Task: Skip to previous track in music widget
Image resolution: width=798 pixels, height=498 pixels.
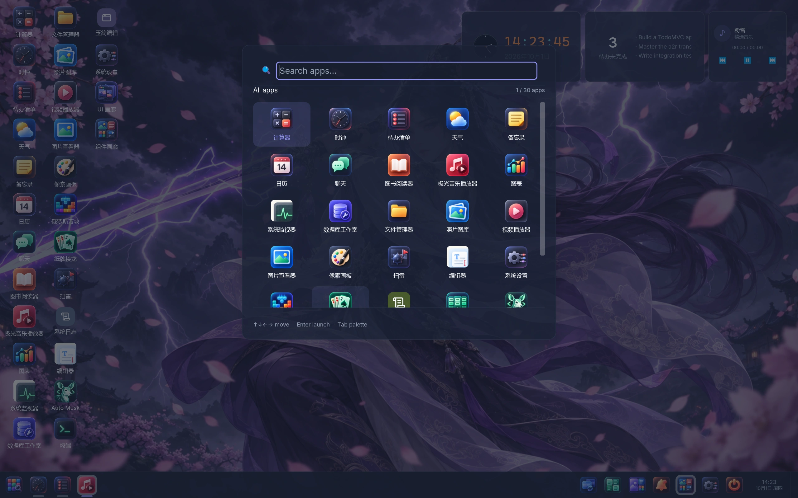Action: tap(723, 60)
